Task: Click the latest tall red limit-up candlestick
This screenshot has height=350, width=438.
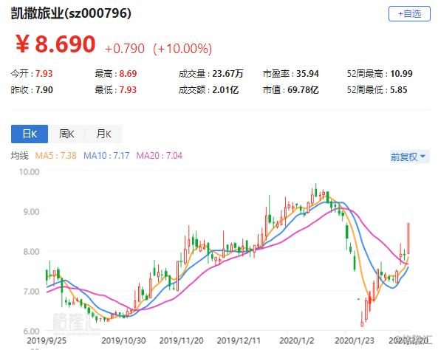Action: 408,239
